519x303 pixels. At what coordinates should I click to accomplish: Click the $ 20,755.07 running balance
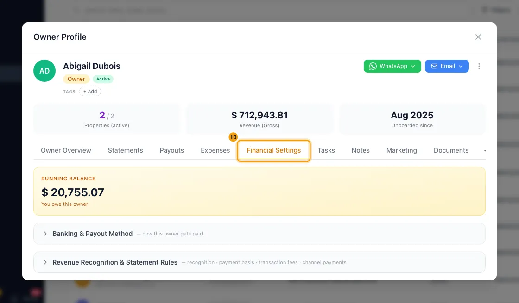tap(73, 192)
